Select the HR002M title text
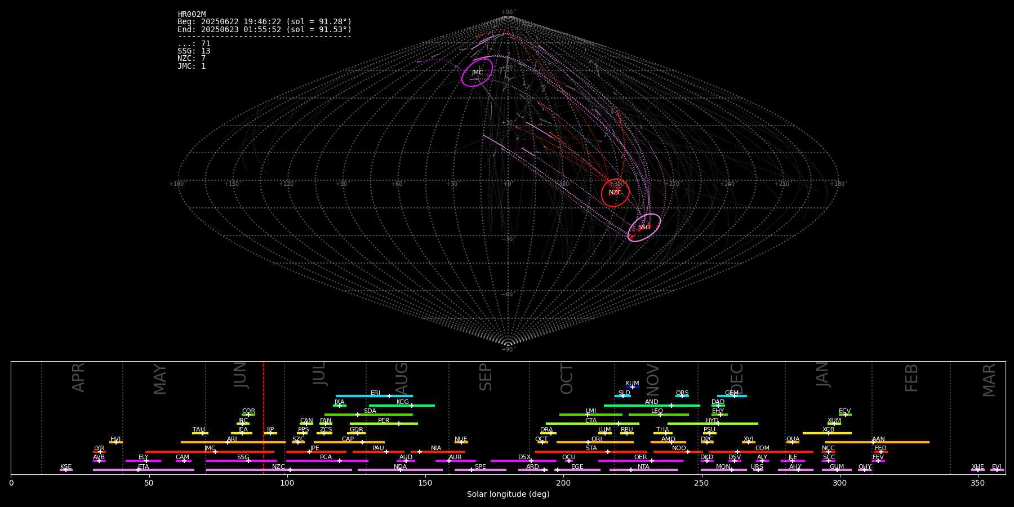1014x507 pixels. (192, 15)
